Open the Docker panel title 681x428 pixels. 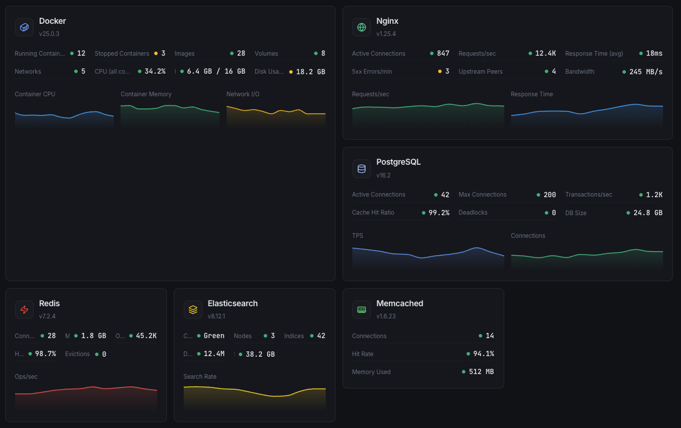coord(53,21)
